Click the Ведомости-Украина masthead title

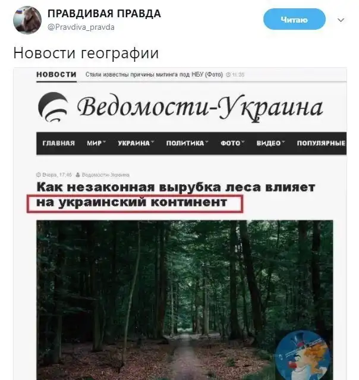[200, 108]
